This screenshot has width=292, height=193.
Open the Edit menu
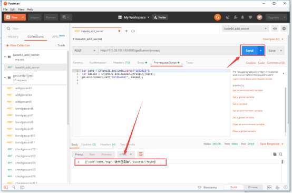(x=13, y=9)
